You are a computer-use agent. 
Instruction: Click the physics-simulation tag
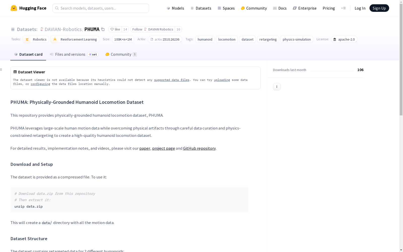[297, 39]
